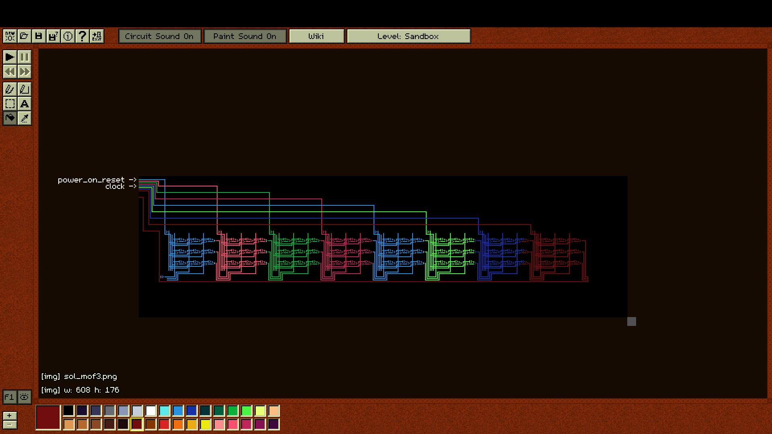Pick a color using the eyedropper tool
The height and width of the screenshot is (434, 772).
pyautogui.click(x=25, y=118)
